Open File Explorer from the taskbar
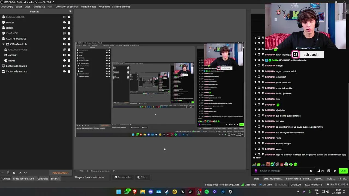Screen dimensions: 349x196 click(143, 192)
